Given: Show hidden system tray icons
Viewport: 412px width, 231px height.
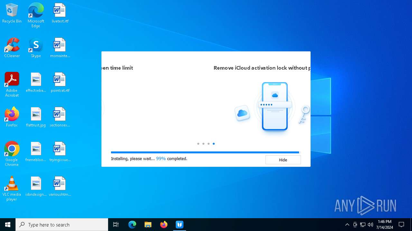Looking at the screenshot, I should click(x=347, y=225).
